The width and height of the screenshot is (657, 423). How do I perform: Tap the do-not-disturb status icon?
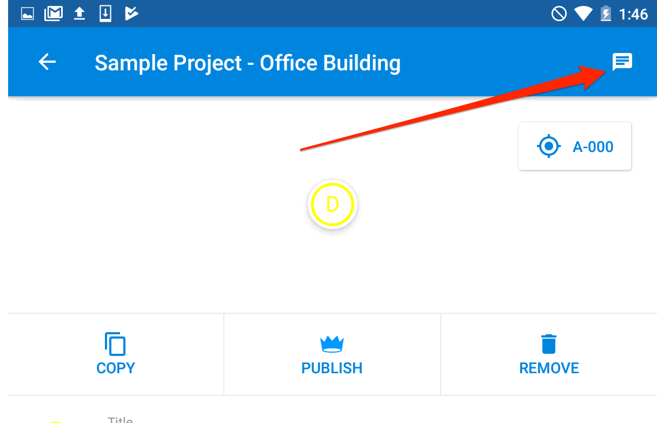[559, 14]
